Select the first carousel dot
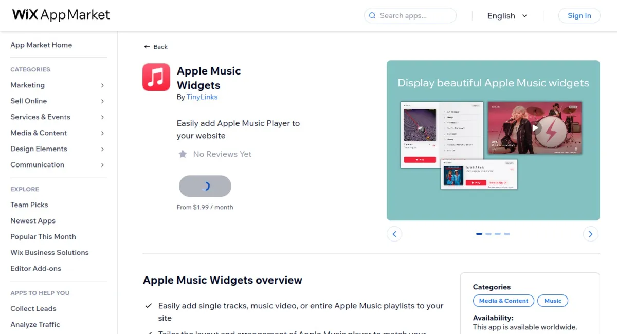The width and height of the screenshot is (617, 334). coord(479,234)
